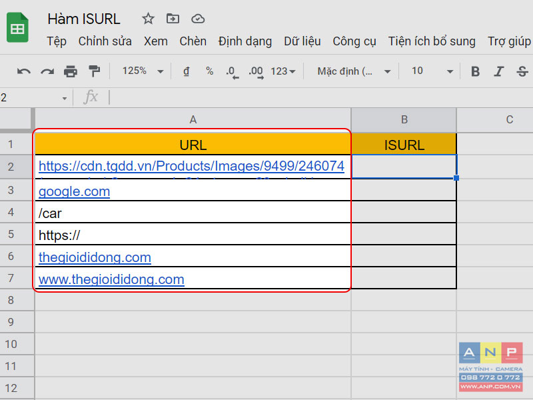The width and height of the screenshot is (533, 400).
Task: Open the Định dạng menu
Action: pyautogui.click(x=245, y=41)
